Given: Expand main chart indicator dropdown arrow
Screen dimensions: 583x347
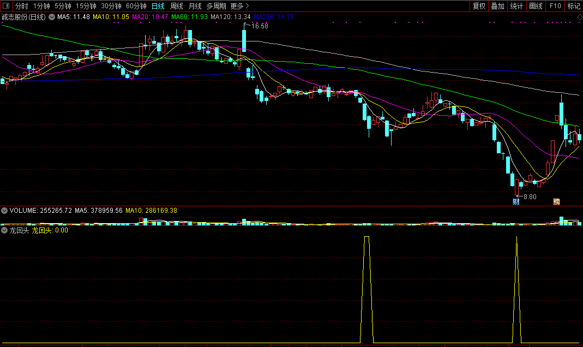Looking at the screenshot, I should [52, 17].
